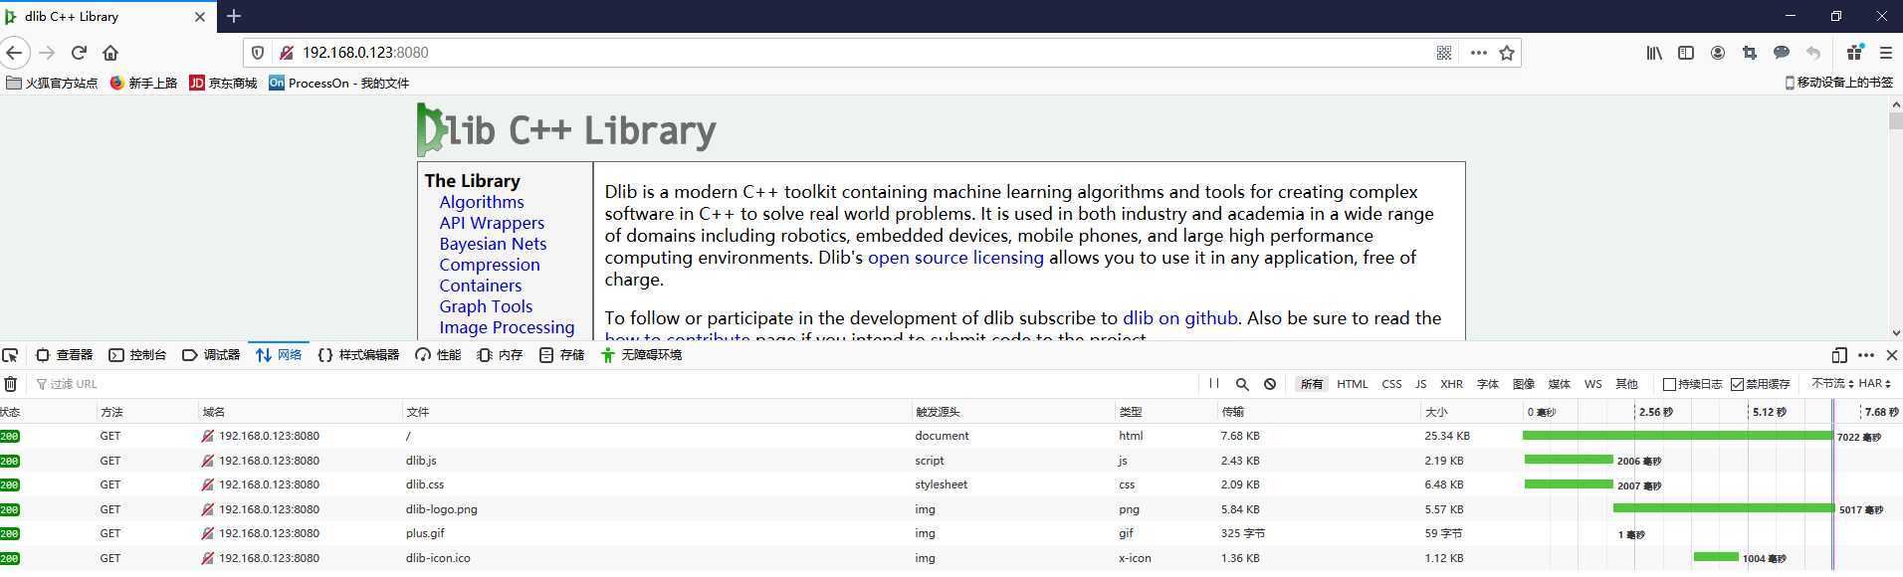Open the chat bubble toolbar icon
The image size is (1903, 577).
point(1782,53)
